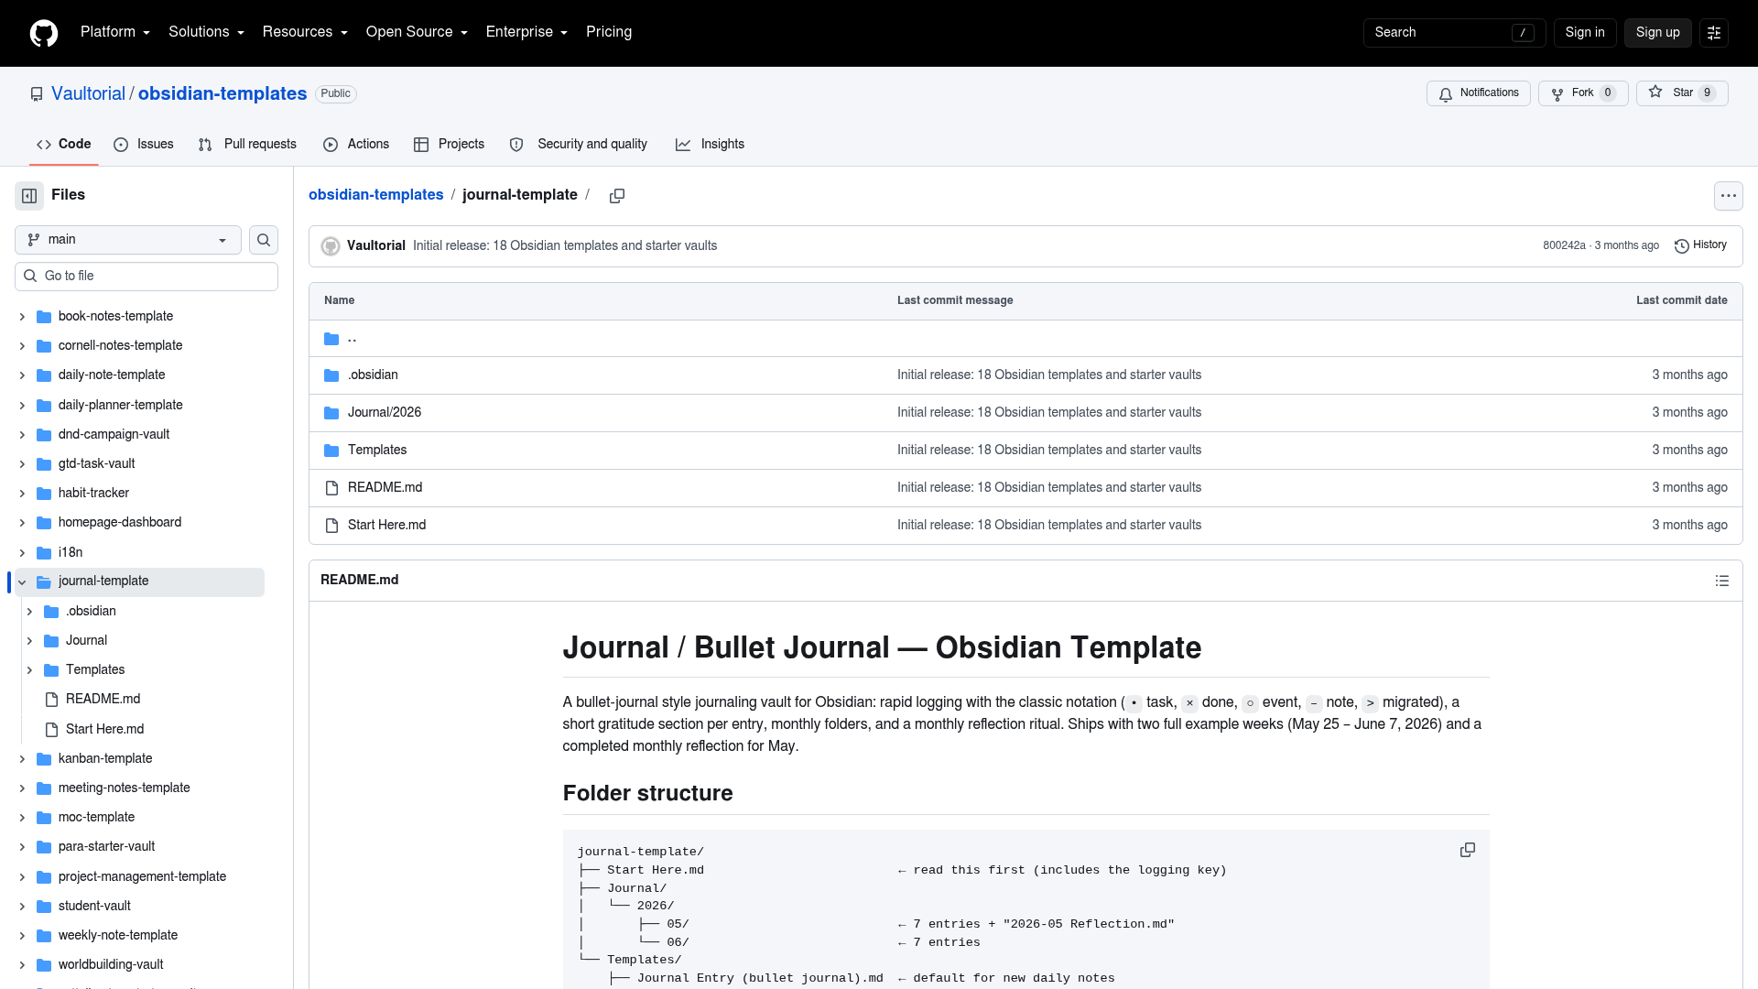Open the GitHub homepage logo

coord(44,33)
